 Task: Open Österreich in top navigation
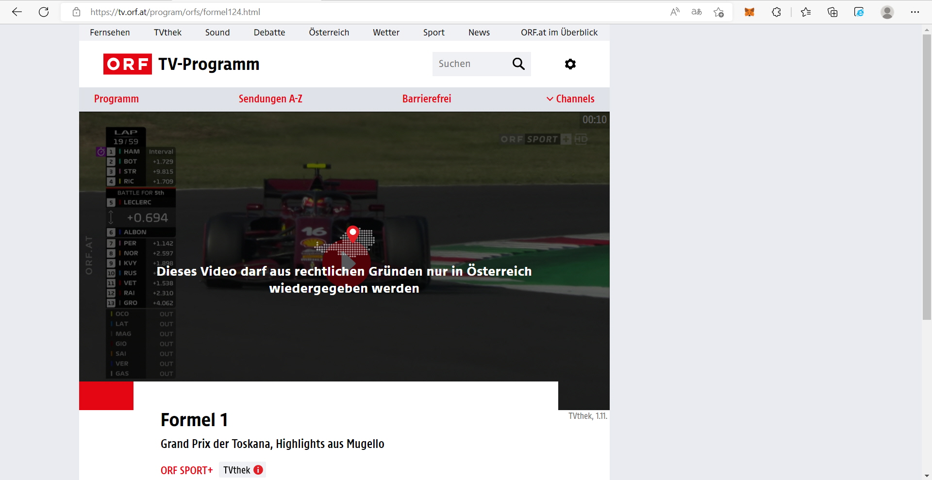329,33
